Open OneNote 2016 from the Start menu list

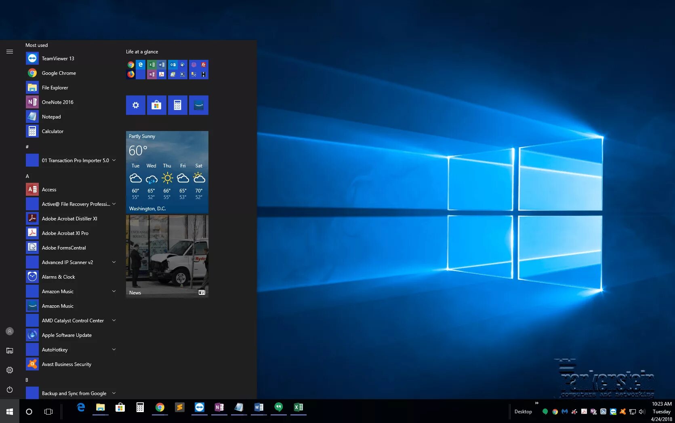(x=71, y=102)
